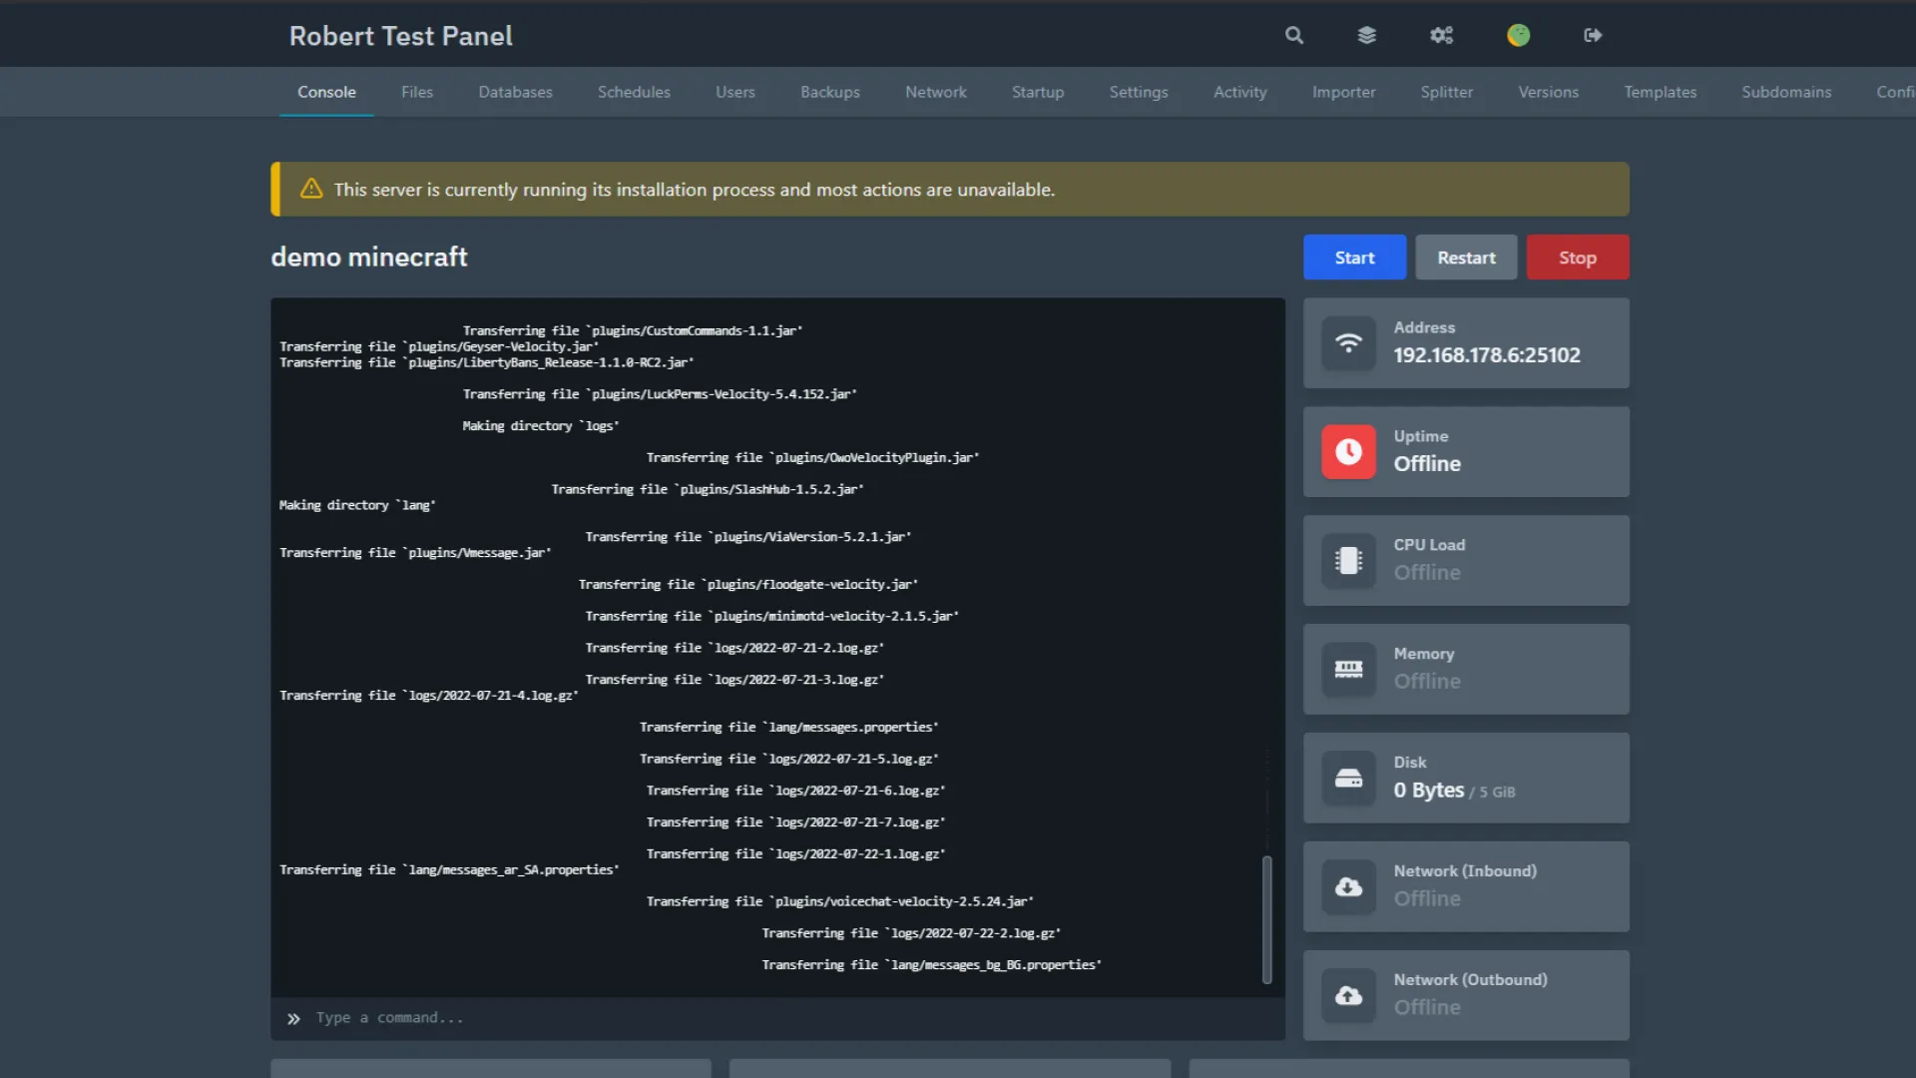Click the Disk drive icon

[x=1348, y=779]
